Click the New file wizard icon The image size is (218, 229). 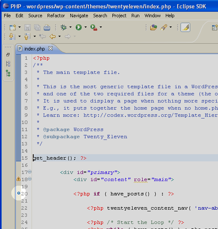(13, 27)
